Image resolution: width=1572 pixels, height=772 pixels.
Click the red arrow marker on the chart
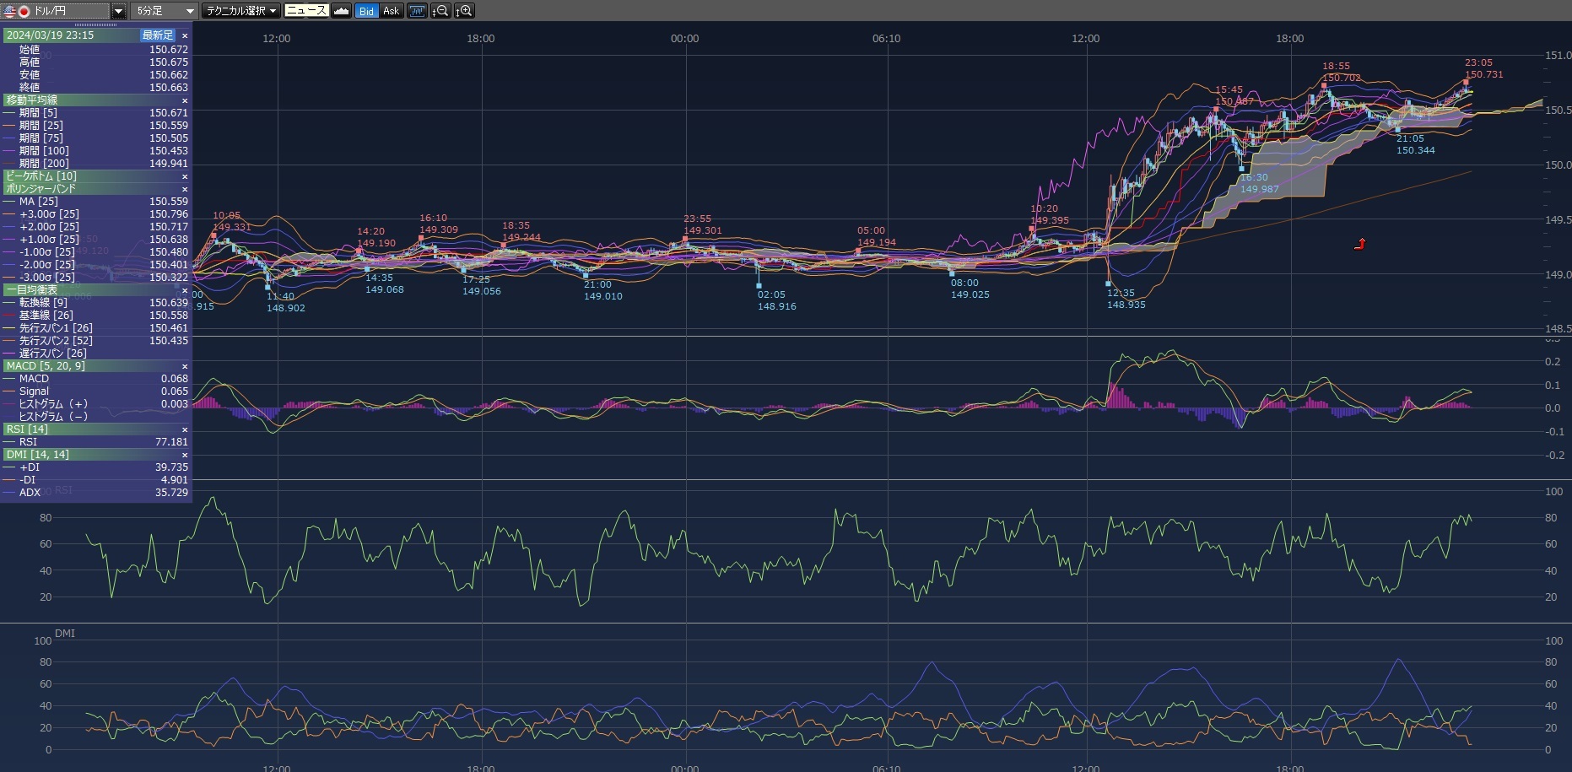click(x=1359, y=245)
